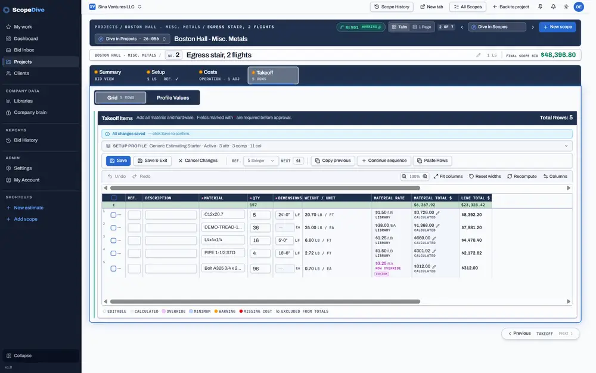
Task: Open Bid Inbox in the sidebar
Action: click(24, 50)
